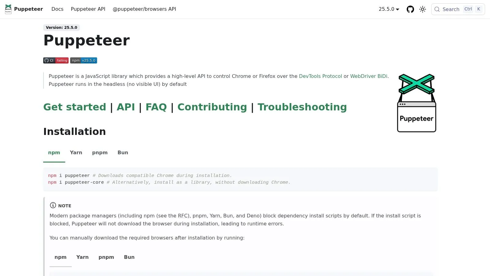Open the 25.5.0 version dropdown

click(x=389, y=9)
